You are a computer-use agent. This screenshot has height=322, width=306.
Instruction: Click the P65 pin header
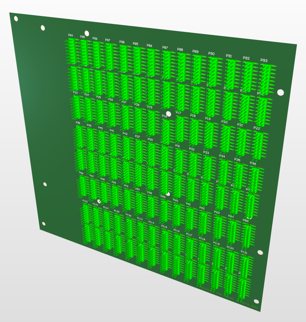point(247,236)
